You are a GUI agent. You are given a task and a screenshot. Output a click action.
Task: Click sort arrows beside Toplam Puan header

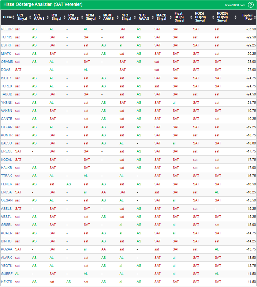pos(254,17)
